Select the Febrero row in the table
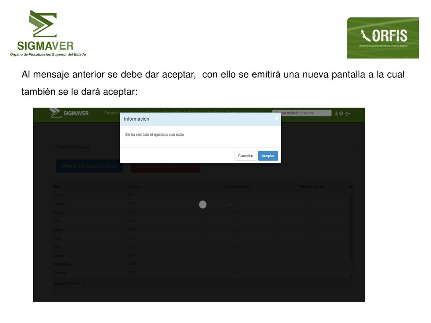The width and height of the screenshot is (431, 323). 201,204
